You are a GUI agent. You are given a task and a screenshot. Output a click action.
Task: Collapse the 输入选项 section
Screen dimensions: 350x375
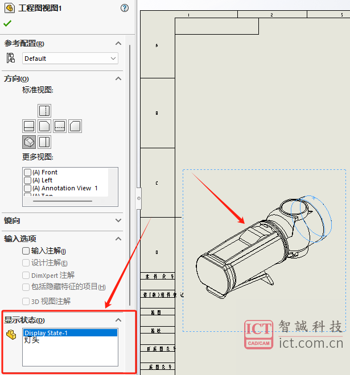(118, 239)
